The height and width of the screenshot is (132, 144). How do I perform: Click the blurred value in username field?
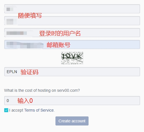click(x=17, y=33)
